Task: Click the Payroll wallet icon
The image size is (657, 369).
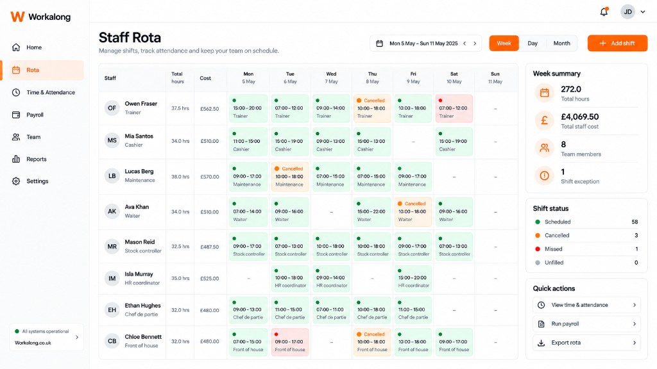Action: click(x=16, y=115)
